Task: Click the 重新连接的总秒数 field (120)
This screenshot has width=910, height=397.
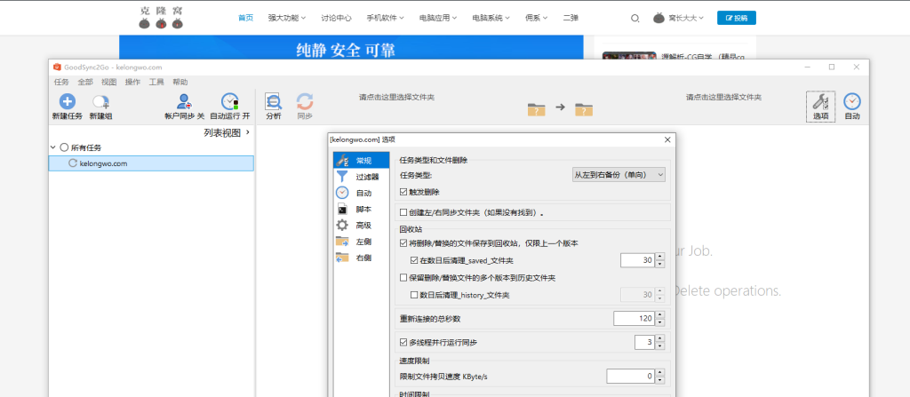Action: [x=635, y=319]
